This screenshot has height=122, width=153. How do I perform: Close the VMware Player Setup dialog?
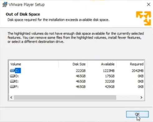[149, 4]
